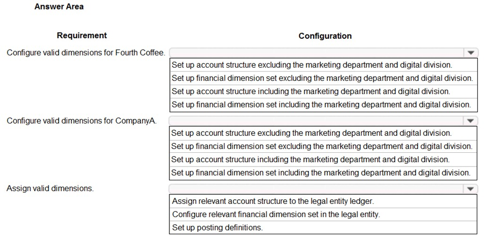Viewport: 491px width, 246px height.
Task: Click the Configuration column header
Action: click(x=325, y=36)
